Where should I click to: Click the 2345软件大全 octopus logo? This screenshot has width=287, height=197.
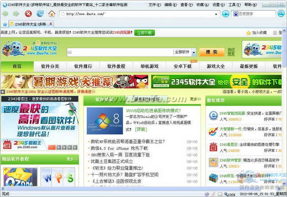(x=29, y=48)
